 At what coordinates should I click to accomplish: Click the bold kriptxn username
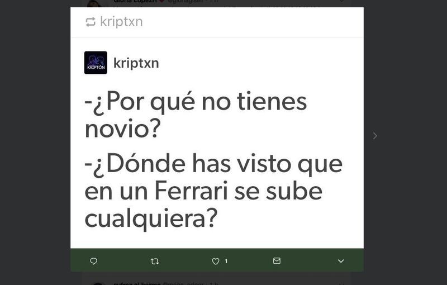point(136,63)
